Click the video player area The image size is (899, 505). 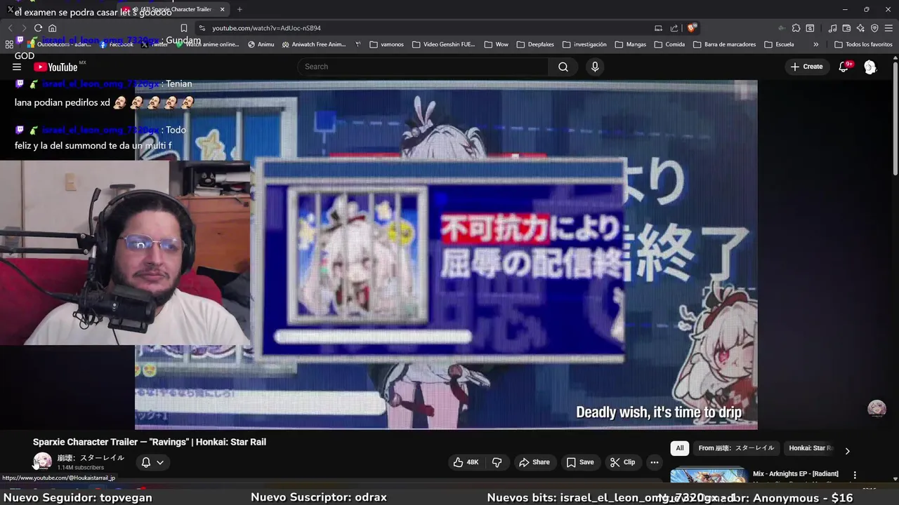446,255
